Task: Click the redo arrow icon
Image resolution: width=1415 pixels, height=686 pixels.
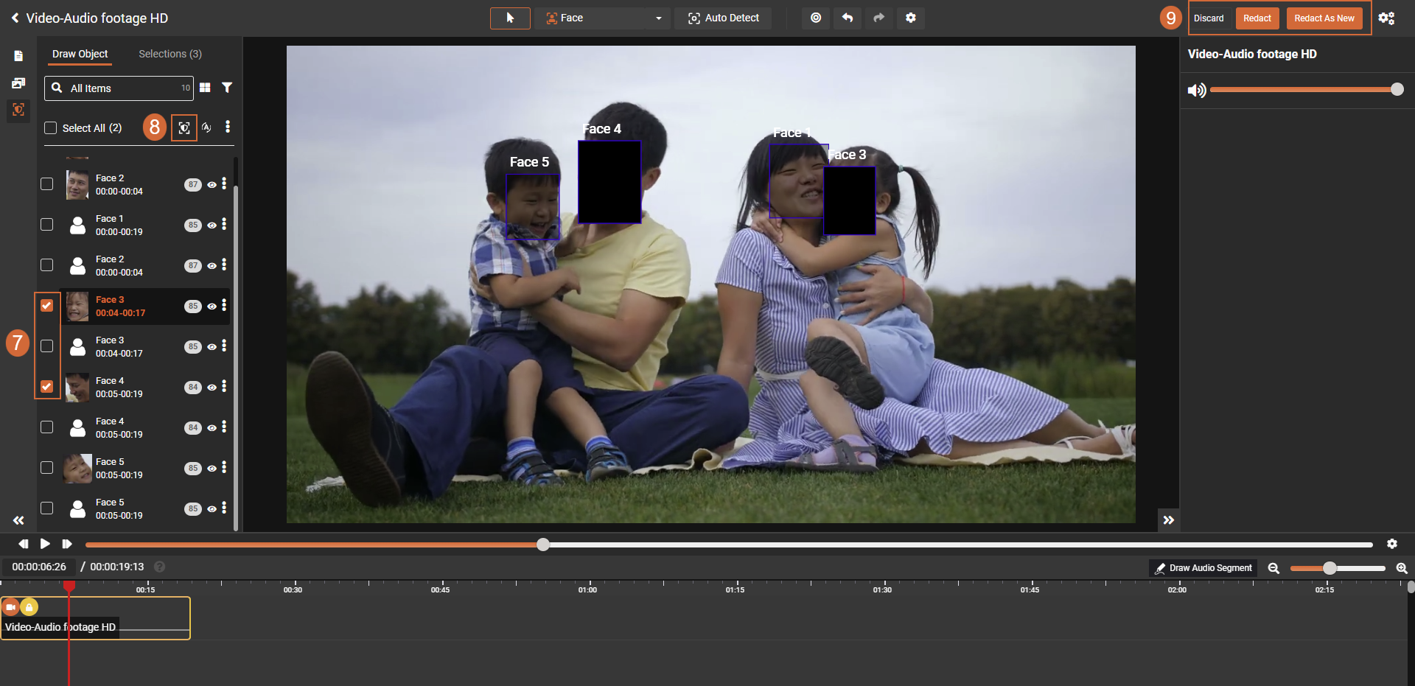Action: point(878,18)
